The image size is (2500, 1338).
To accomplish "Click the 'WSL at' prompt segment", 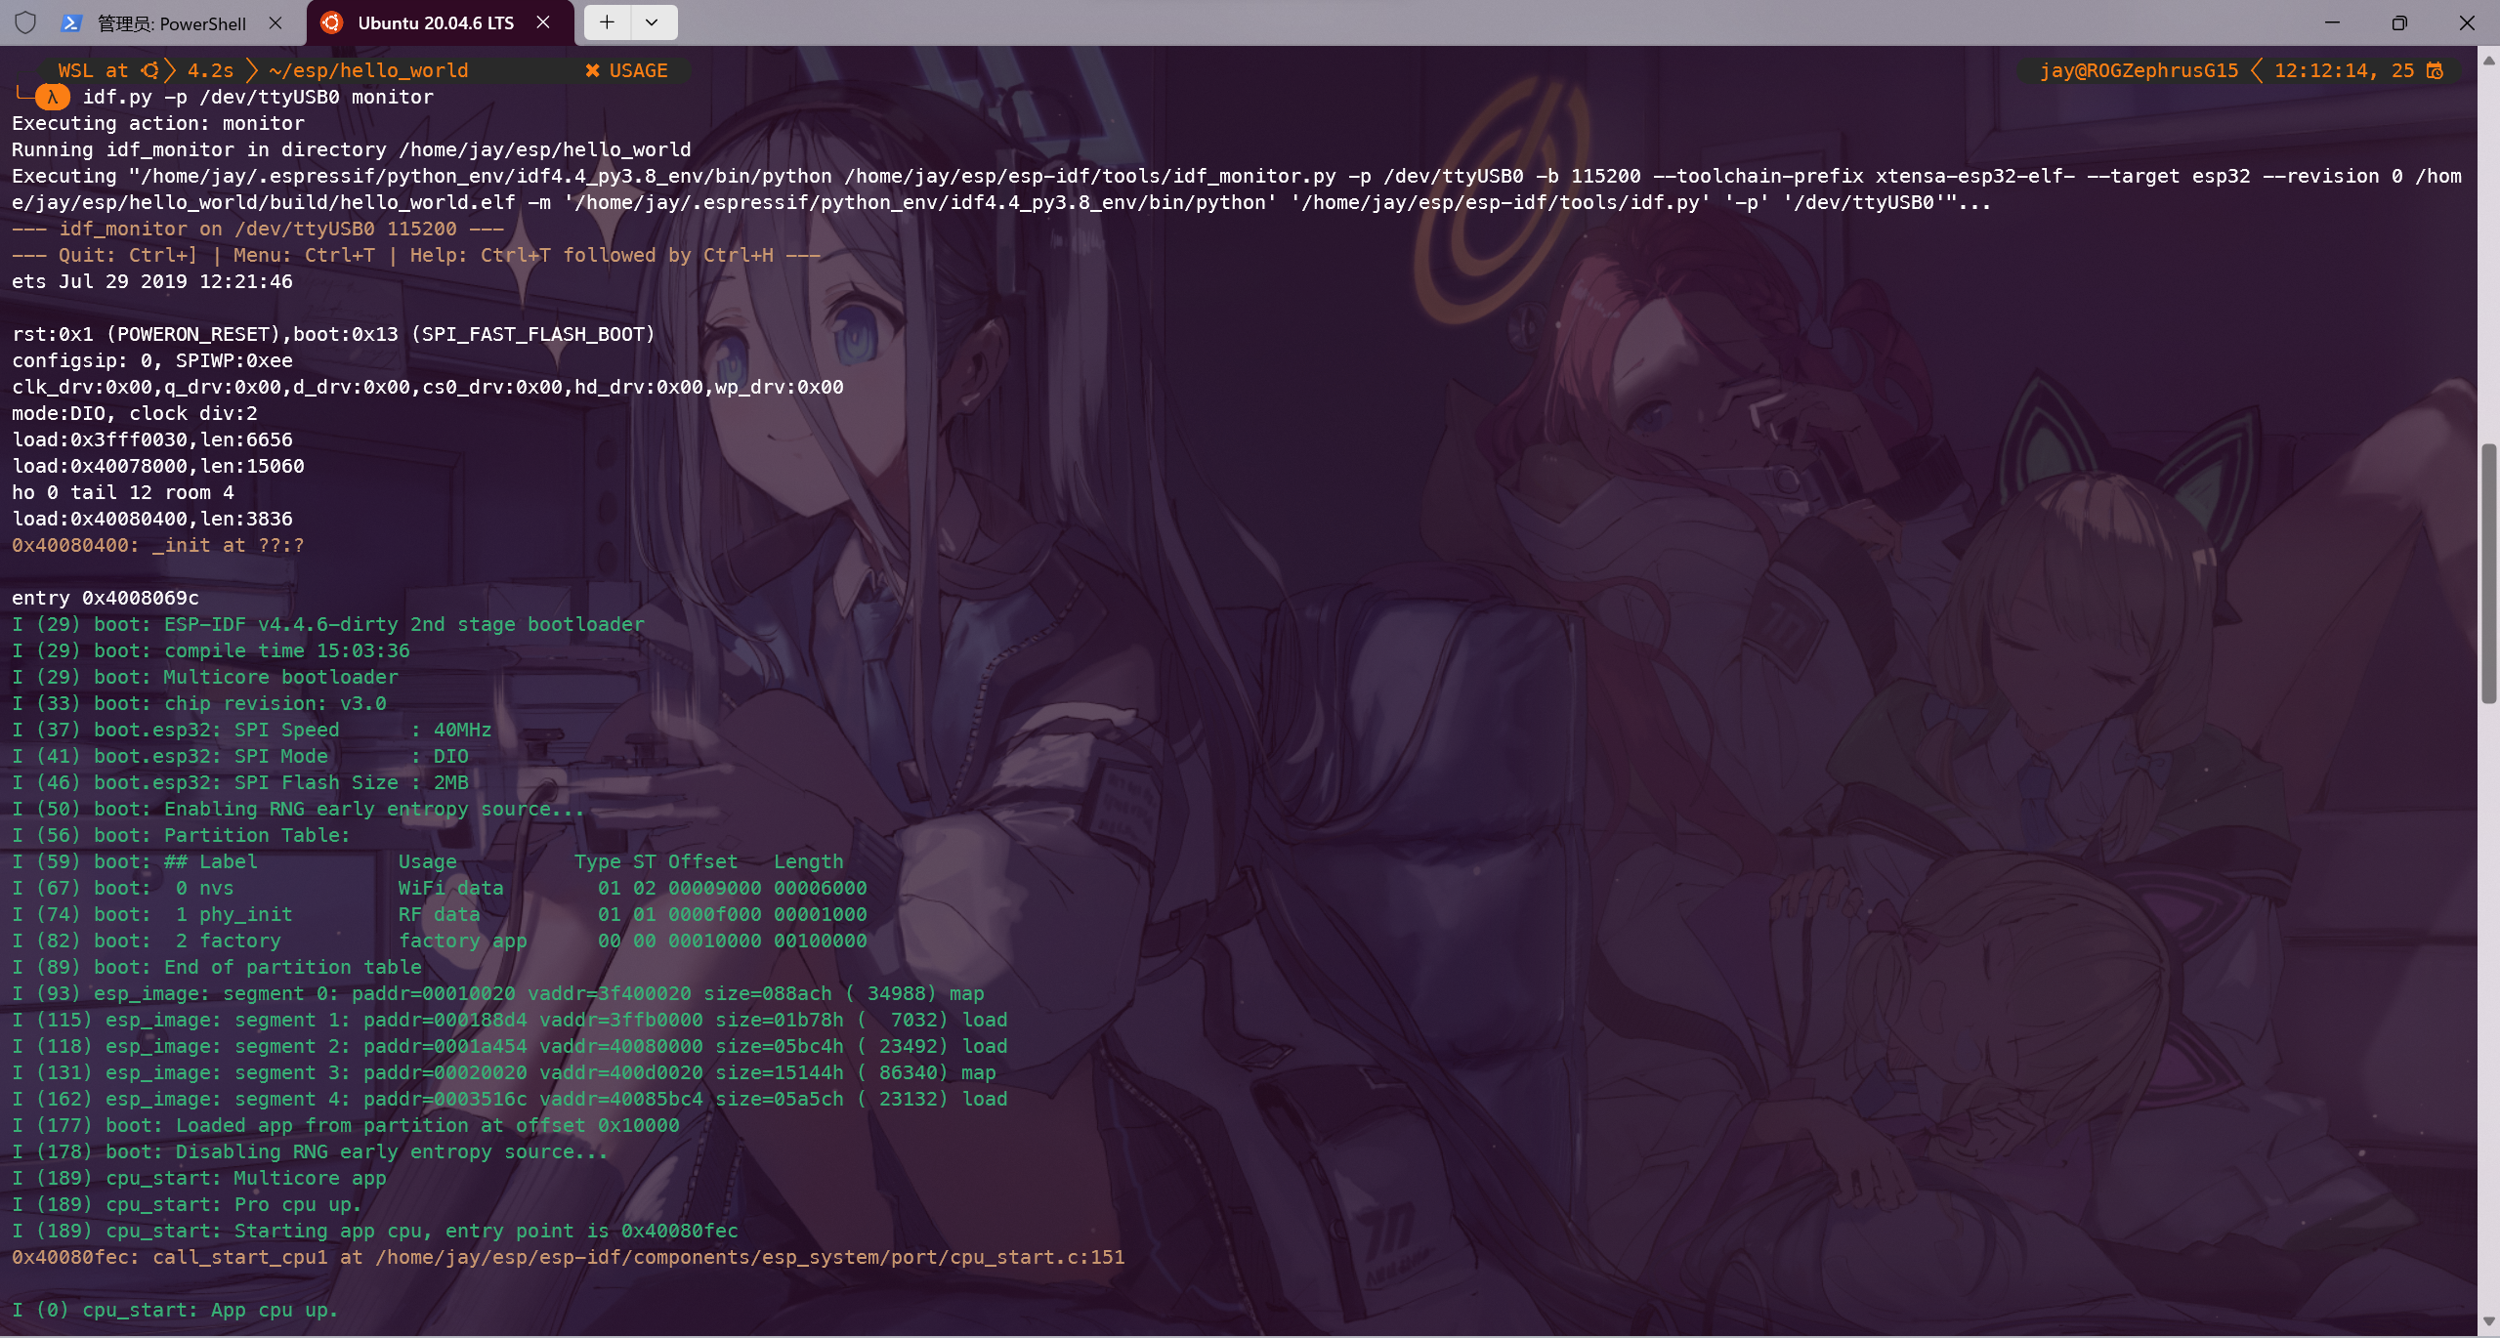I will (93, 70).
